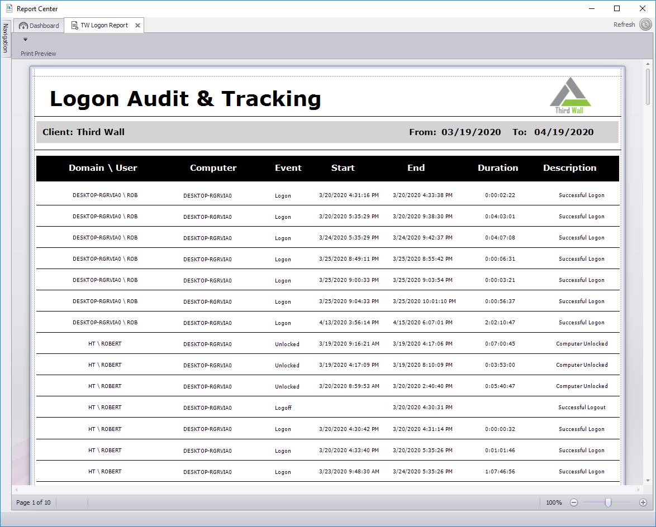Image resolution: width=656 pixels, height=527 pixels.
Task: Click the Report Center app icon
Action: pos(9,8)
